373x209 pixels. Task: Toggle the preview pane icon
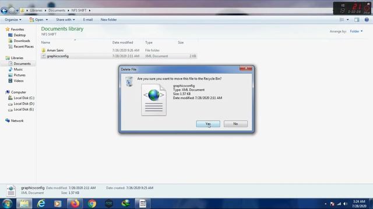[x=357, y=20]
